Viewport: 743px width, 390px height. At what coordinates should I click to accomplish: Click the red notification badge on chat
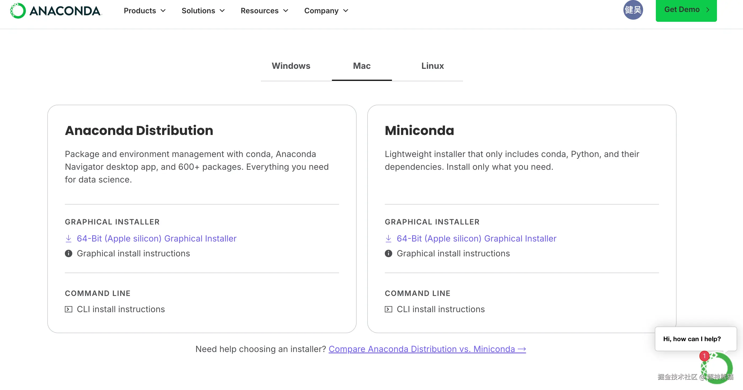pyautogui.click(x=704, y=356)
